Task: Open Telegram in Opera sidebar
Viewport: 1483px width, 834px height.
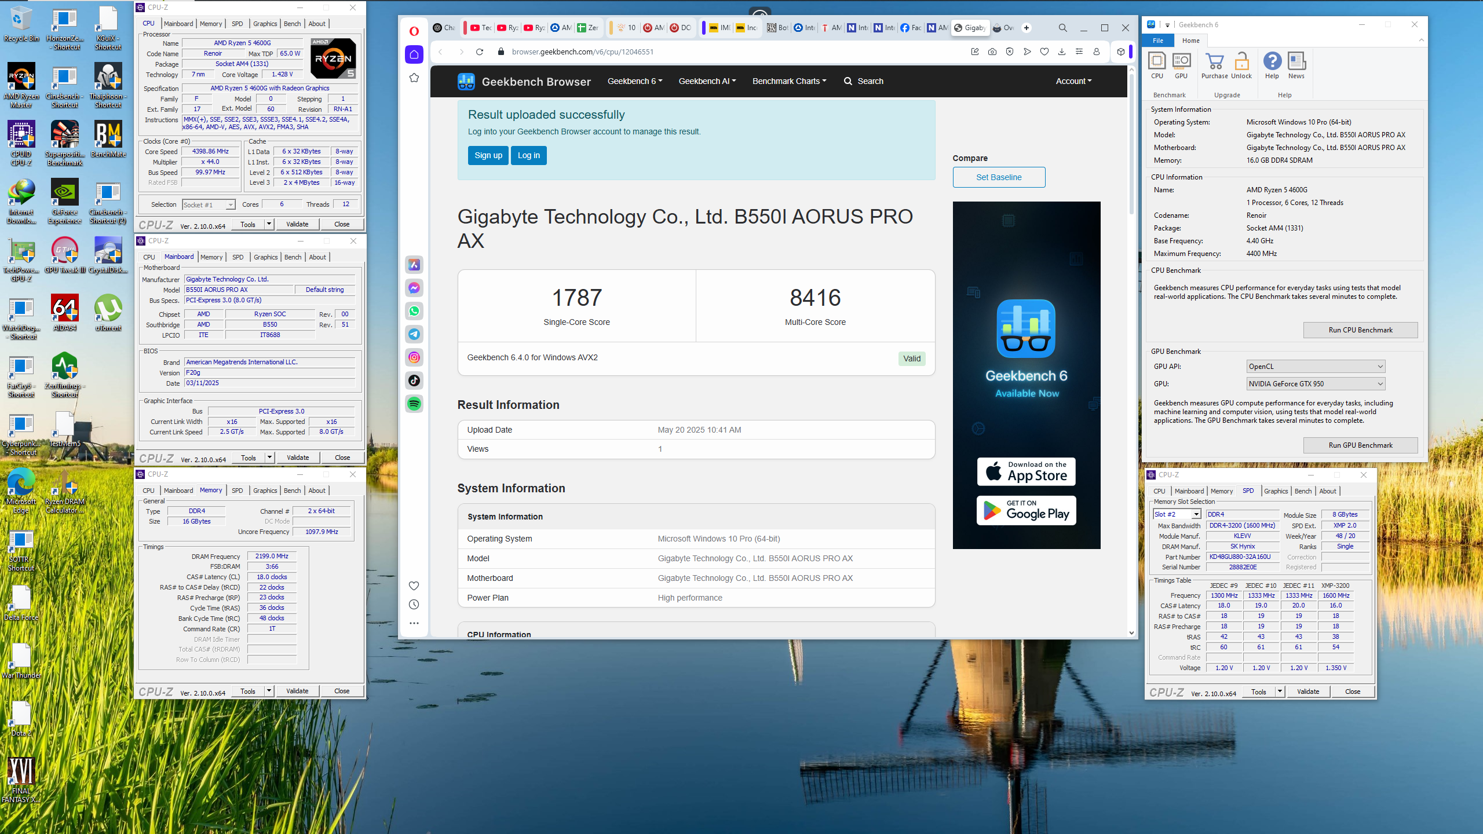Action: (414, 334)
